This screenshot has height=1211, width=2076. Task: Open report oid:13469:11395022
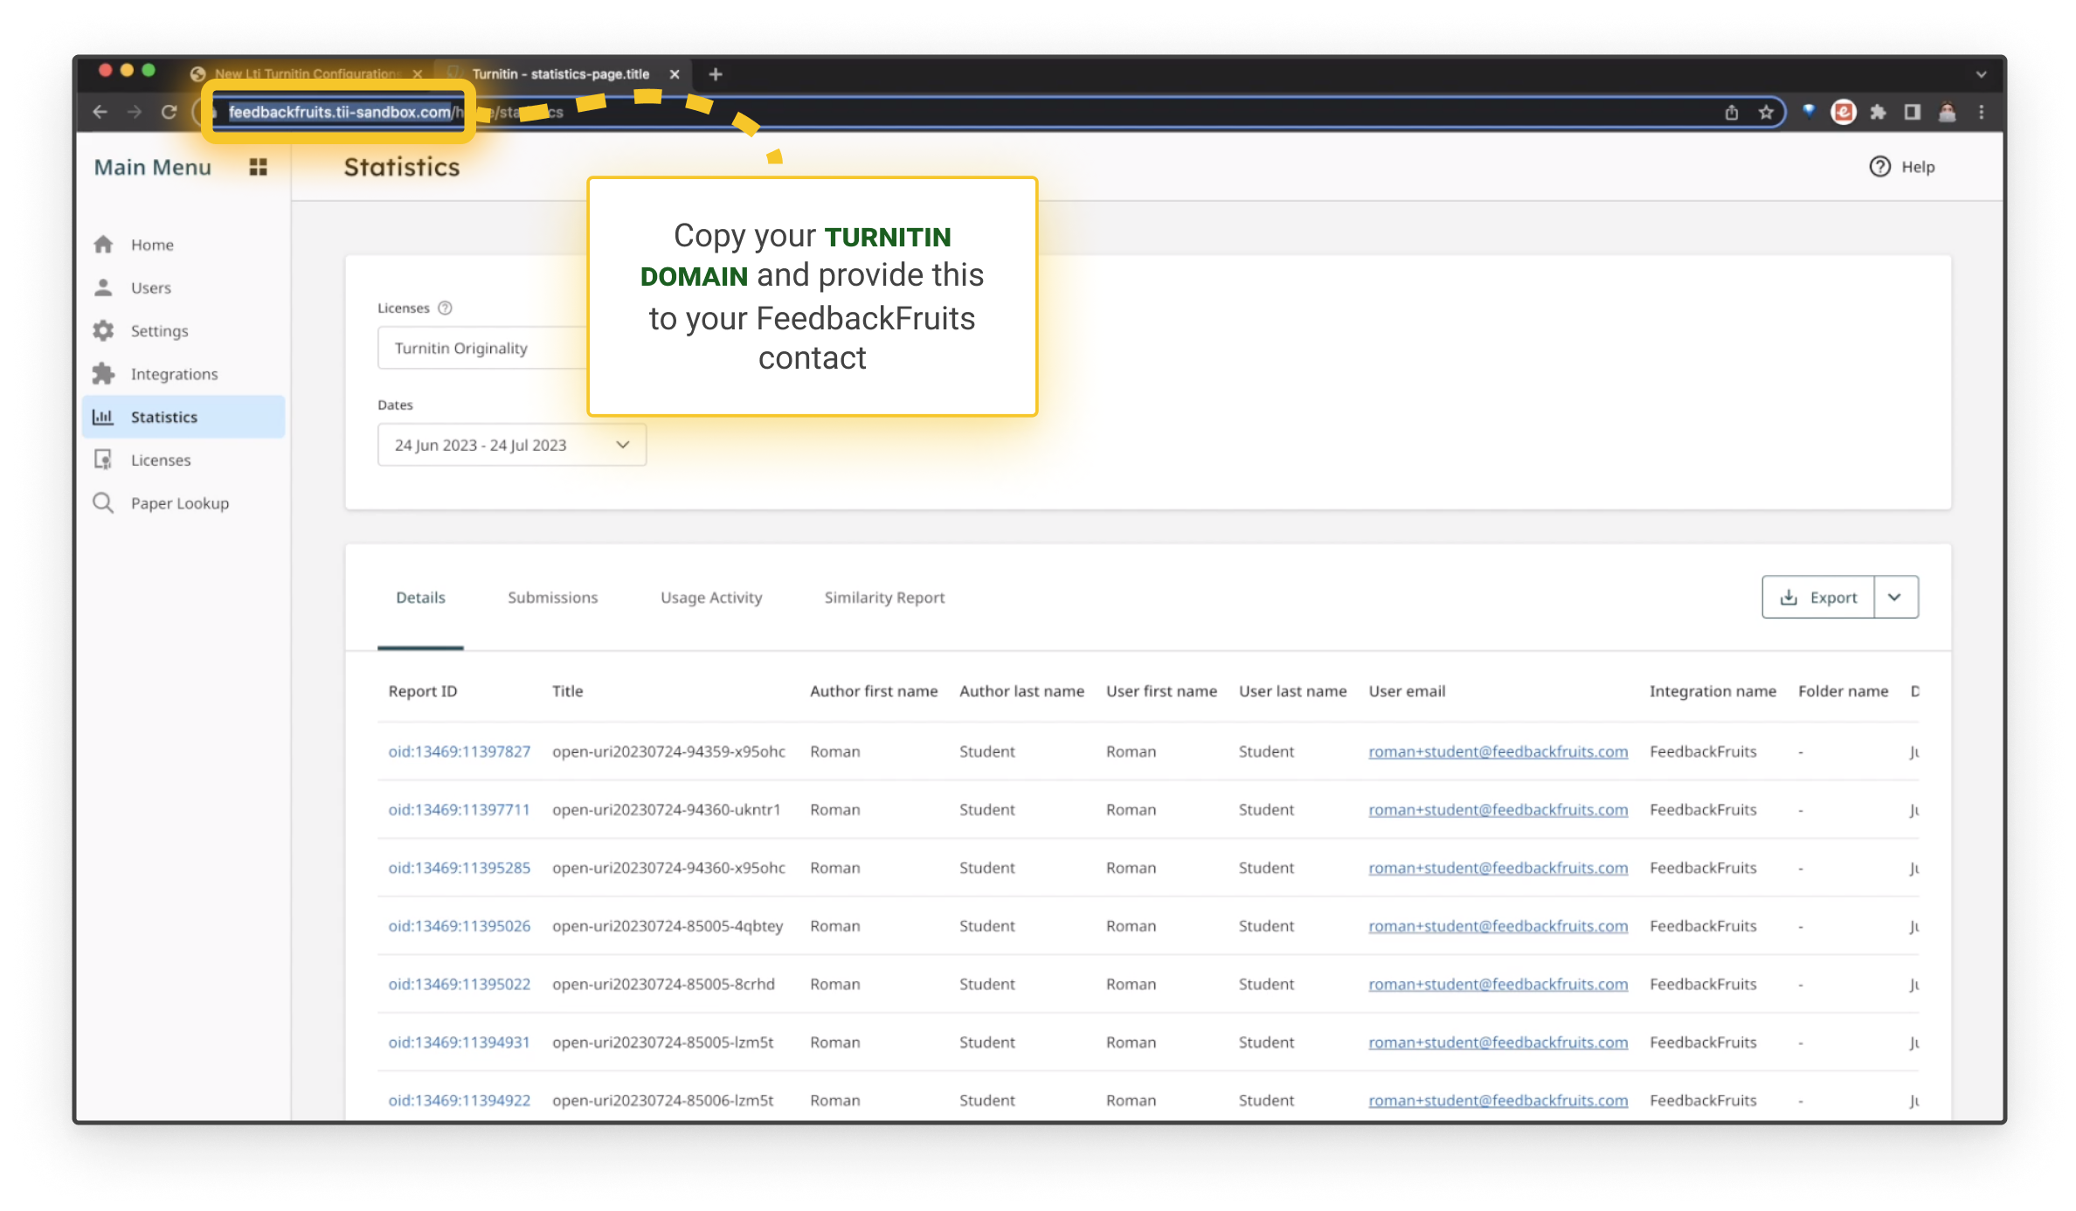(x=460, y=984)
